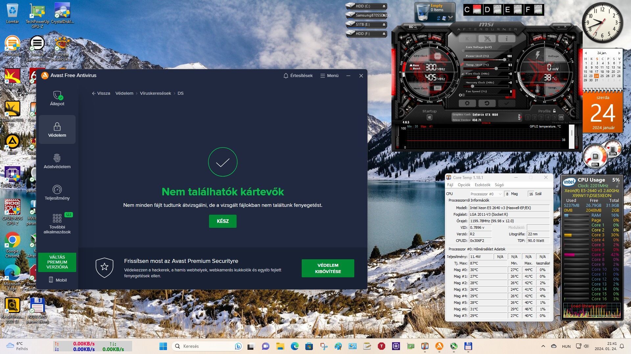631x354 pixels.
Task: Click the DETACH link in Afterburner
Action: pyautogui.click(x=486, y=123)
